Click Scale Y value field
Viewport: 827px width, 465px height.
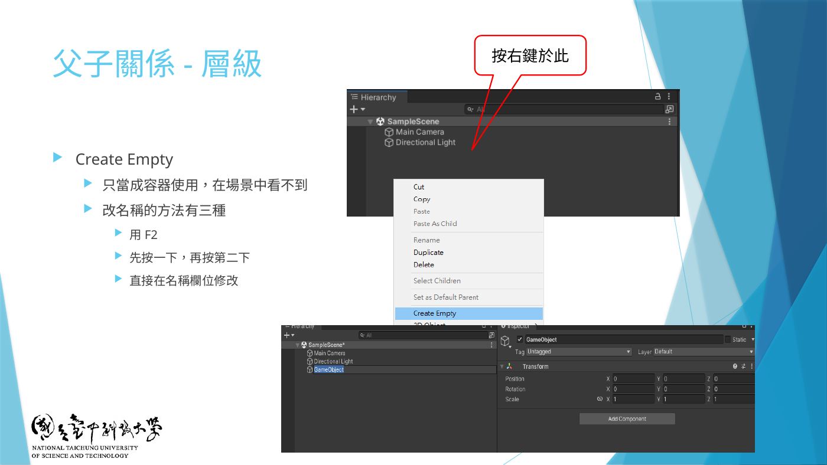683,399
